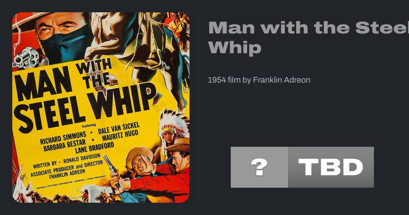Click the question mark score box
Image resolution: width=409 pixels, height=215 pixels.
(259, 167)
